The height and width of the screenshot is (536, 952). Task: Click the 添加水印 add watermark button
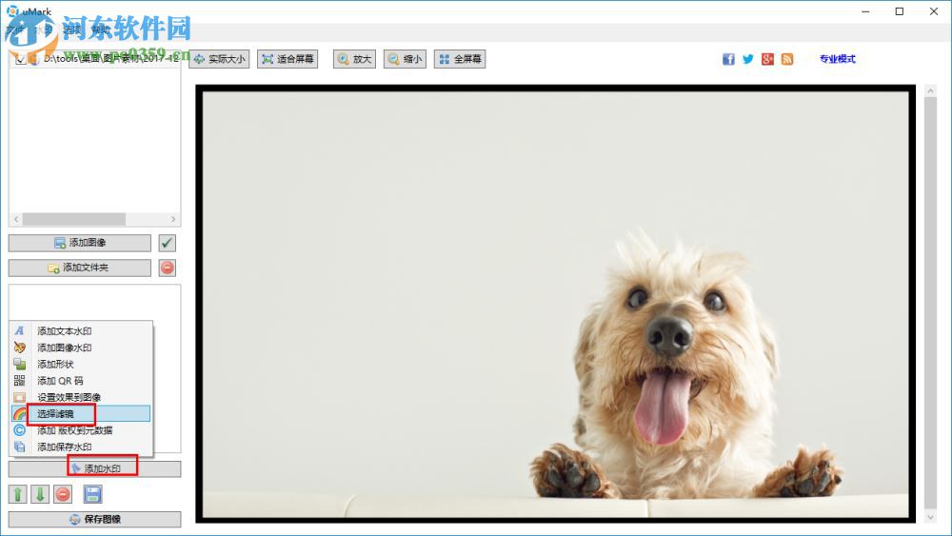pos(94,468)
